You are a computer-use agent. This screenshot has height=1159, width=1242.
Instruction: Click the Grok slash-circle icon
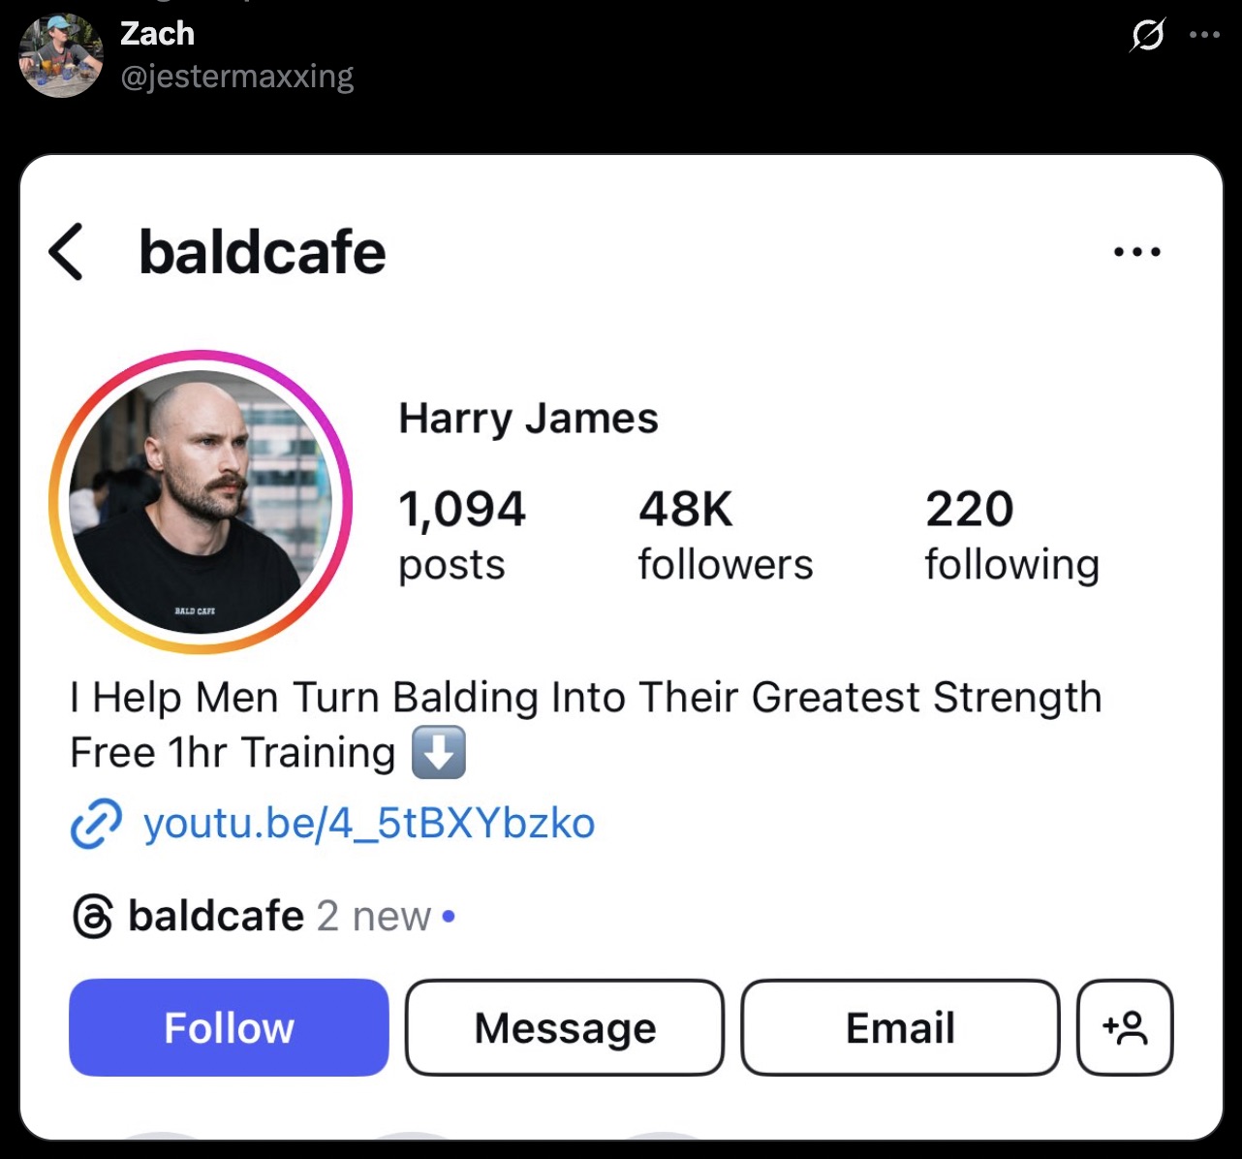click(1148, 36)
